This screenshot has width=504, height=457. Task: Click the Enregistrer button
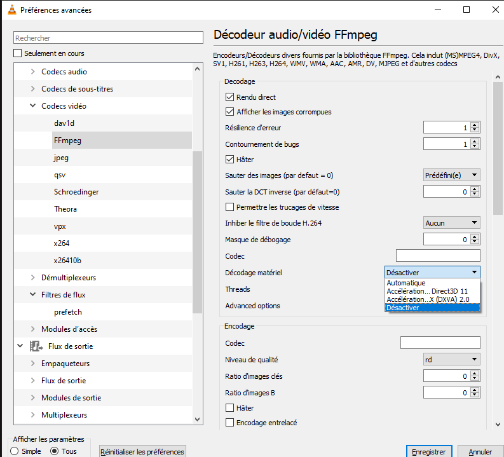pos(429,451)
